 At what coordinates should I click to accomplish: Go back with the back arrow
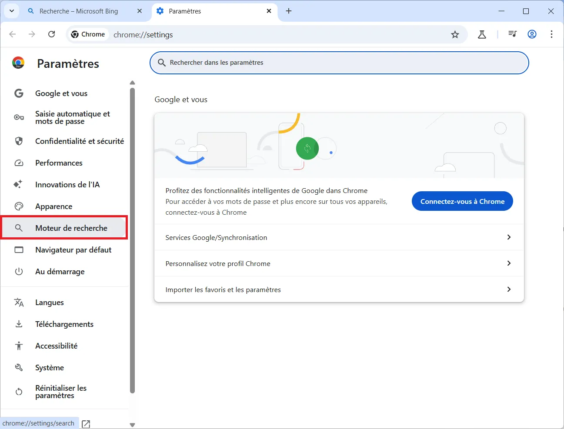point(13,34)
